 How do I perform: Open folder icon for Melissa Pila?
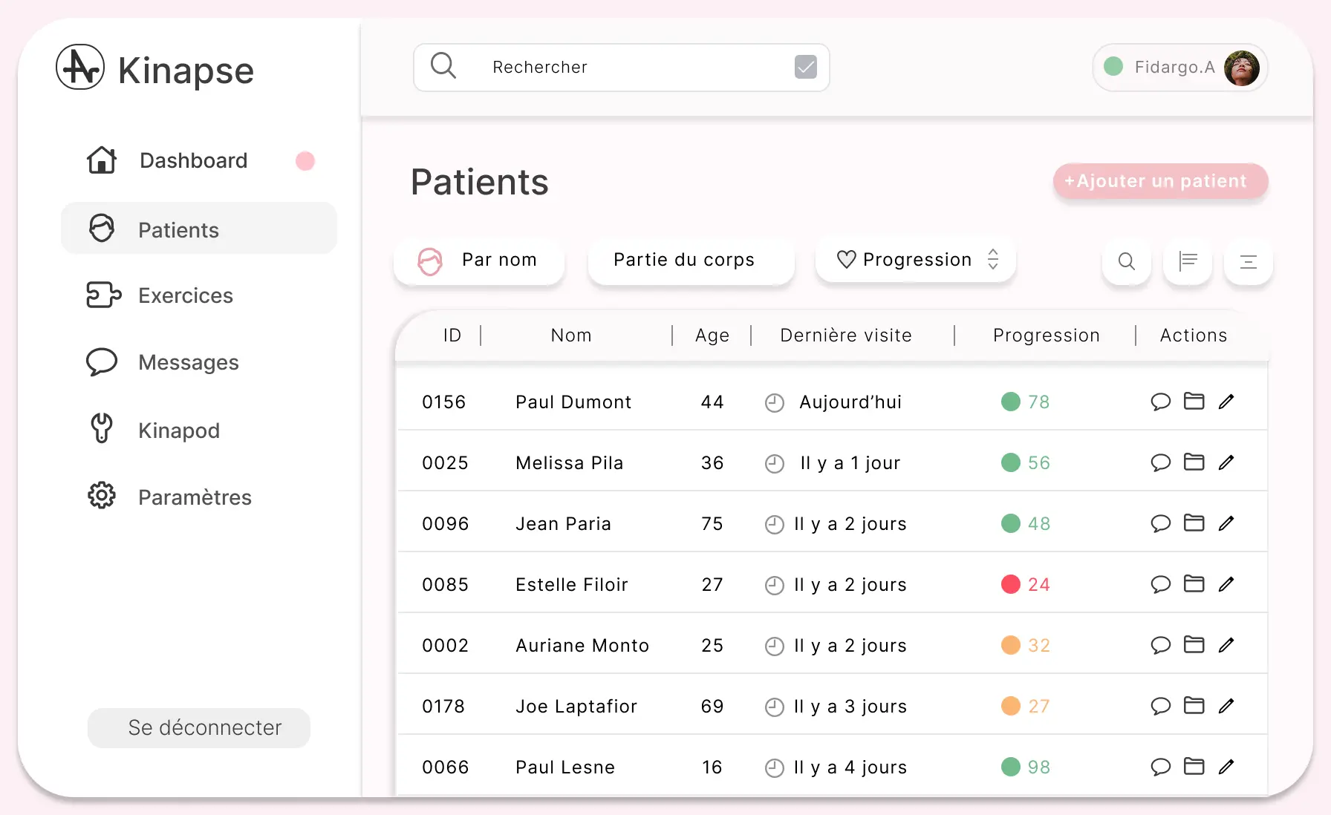(1194, 462)
